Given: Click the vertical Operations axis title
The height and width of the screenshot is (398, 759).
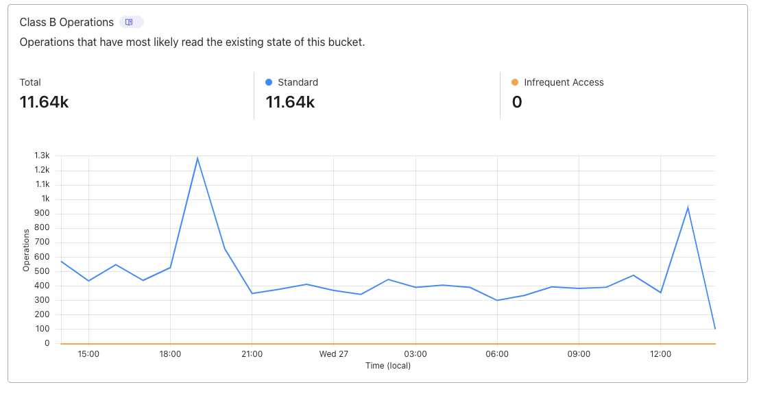Looking at the screenshot, I should click(x=26, y=250).
